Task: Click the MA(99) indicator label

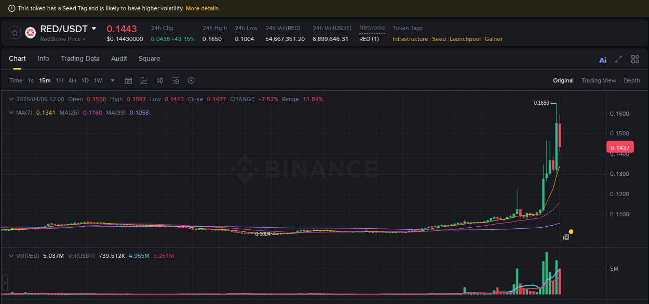Action: tap(116, 113)
